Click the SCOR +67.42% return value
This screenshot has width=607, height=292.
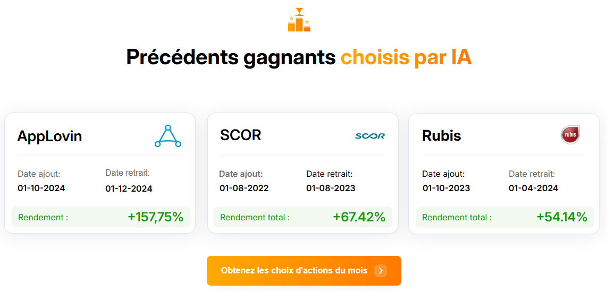(359, 217)
